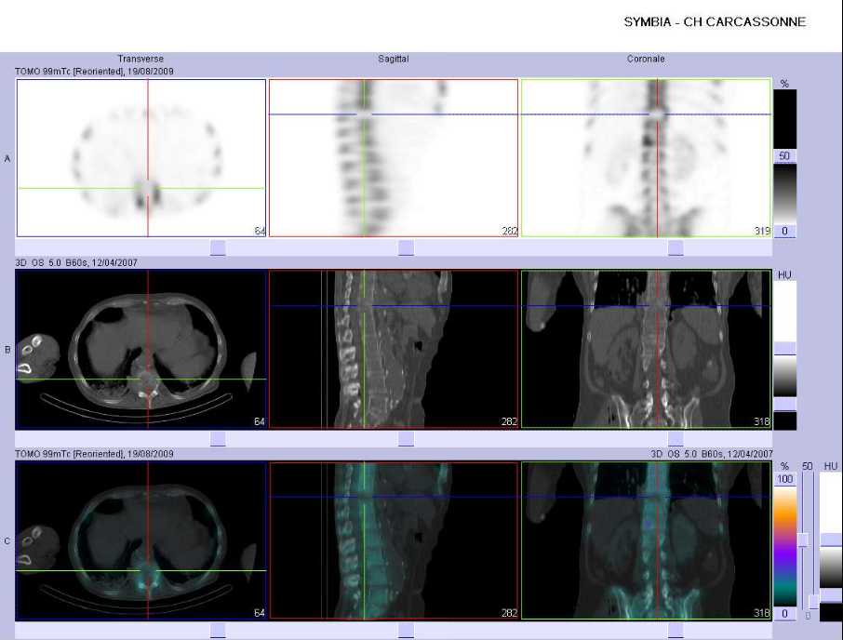Click the upper HU window handle in row C

pos(831,540)
